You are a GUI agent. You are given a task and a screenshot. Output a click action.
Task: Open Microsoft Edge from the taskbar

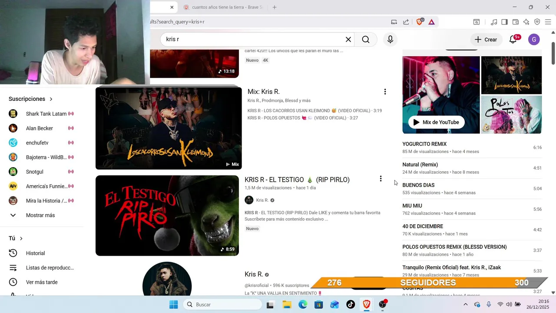[x=303, y=304]
